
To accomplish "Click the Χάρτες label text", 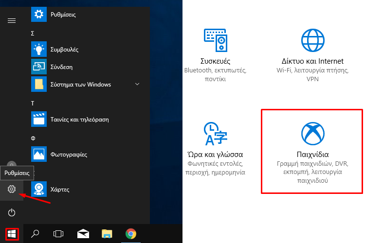I will coord(60,190).
